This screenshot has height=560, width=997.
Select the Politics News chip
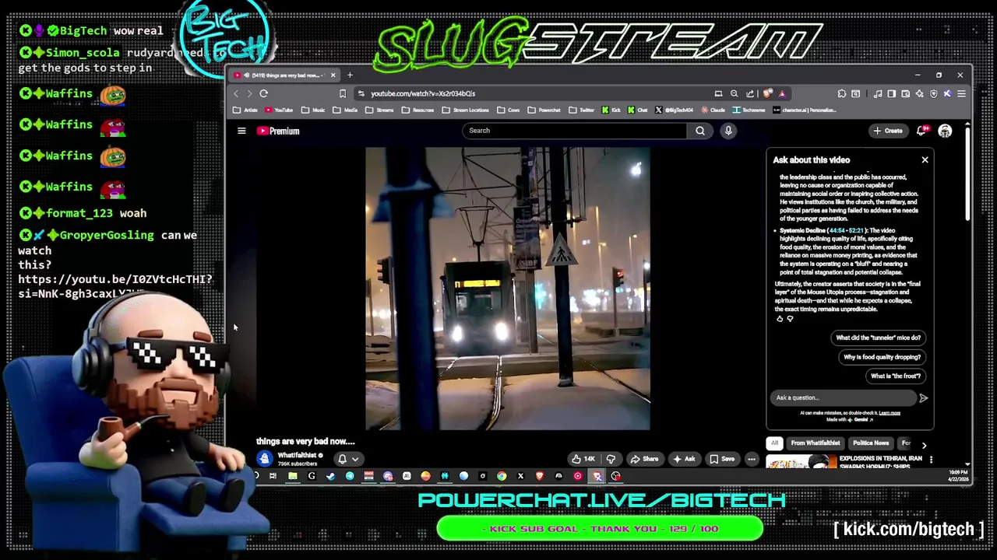(871, 443)
